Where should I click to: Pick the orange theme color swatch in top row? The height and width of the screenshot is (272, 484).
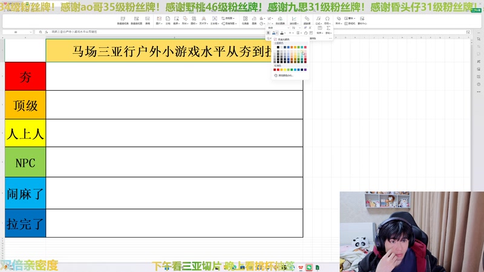click(292, 47)
